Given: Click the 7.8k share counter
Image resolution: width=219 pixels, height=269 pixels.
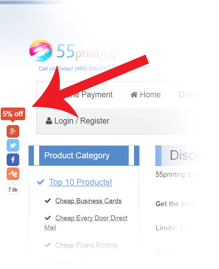Looking at the screenshot, I should [x=13, y=189].
